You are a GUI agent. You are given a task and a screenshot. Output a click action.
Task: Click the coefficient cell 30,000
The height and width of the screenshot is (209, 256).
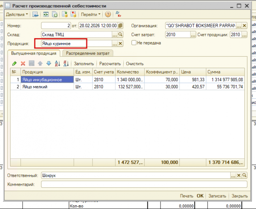(162, 87)
